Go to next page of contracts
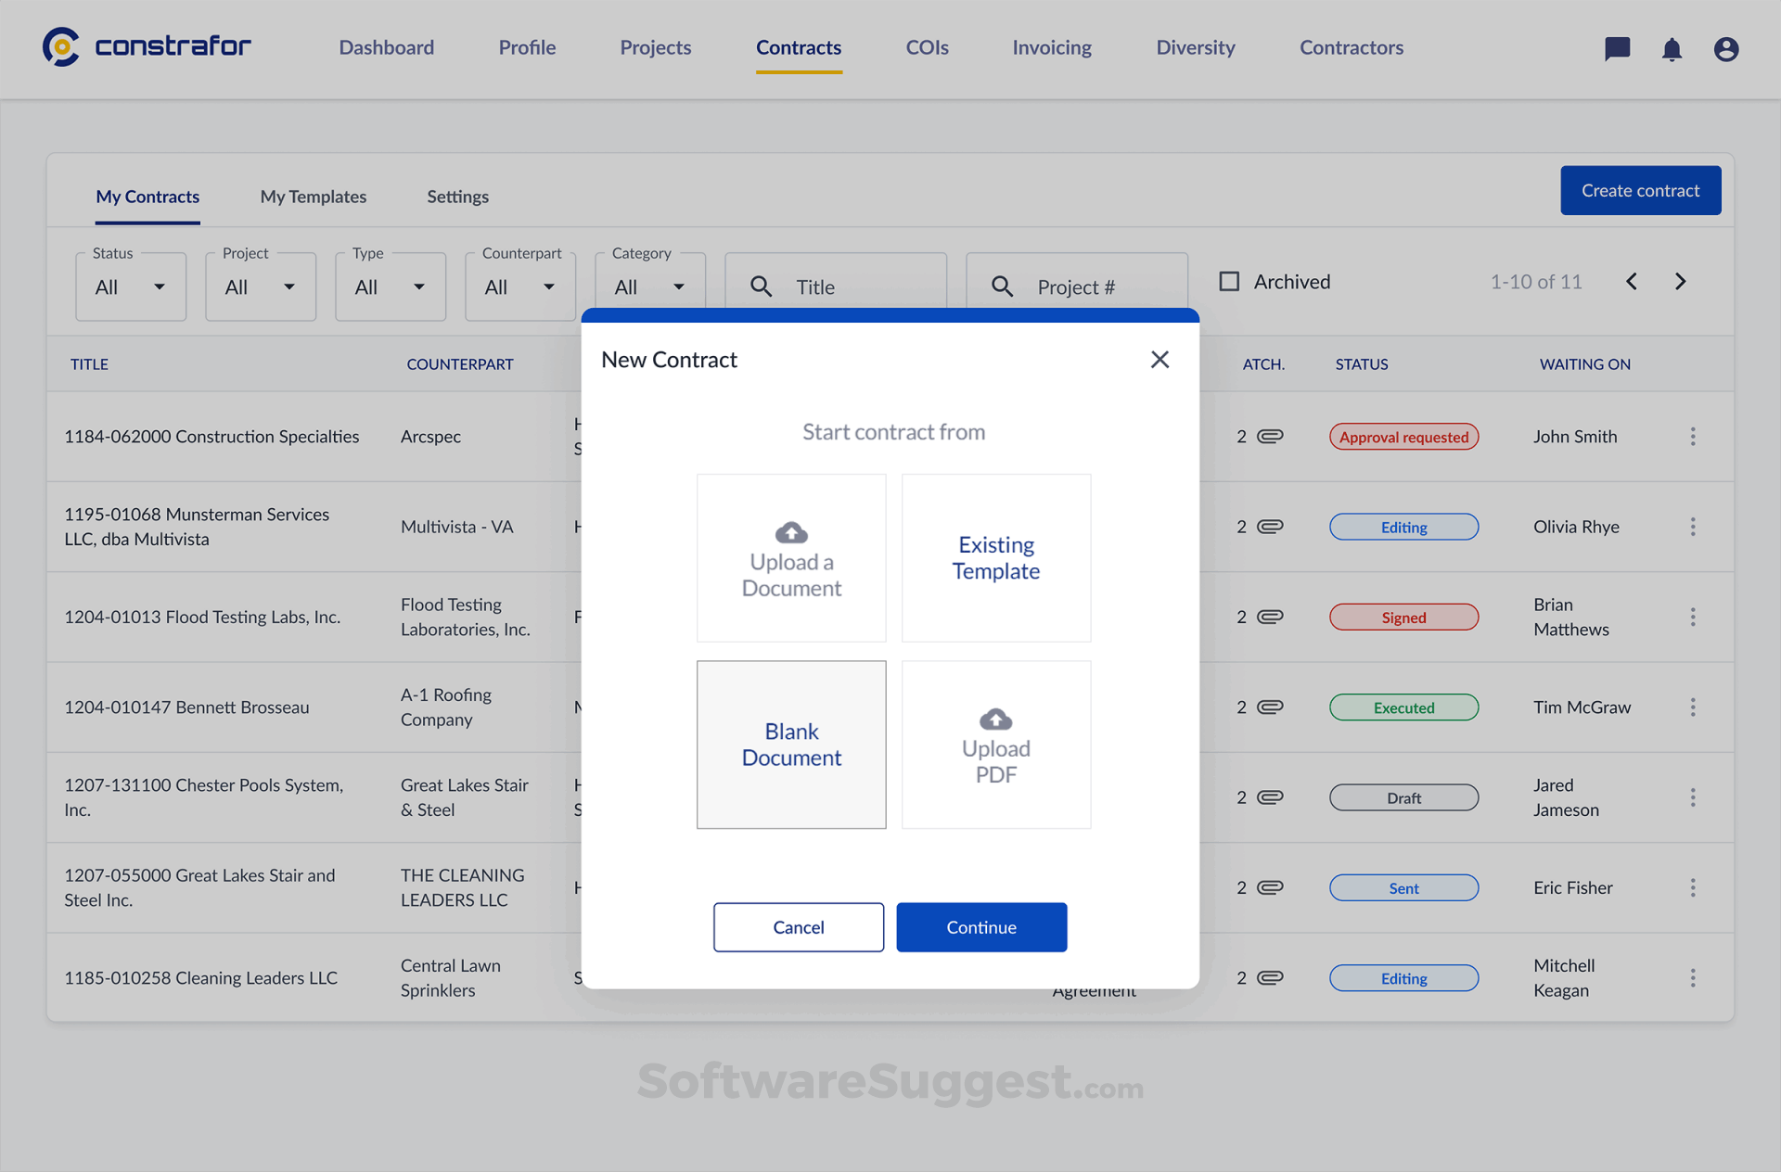1781x1172 pixels. (x=1680, y=282)
